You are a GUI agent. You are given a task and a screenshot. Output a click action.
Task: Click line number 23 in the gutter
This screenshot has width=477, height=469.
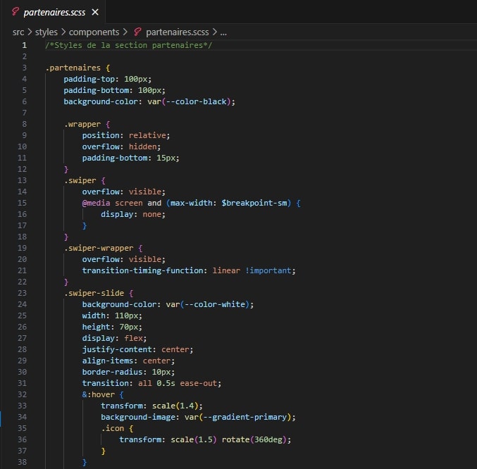click(x=22, y=293)
